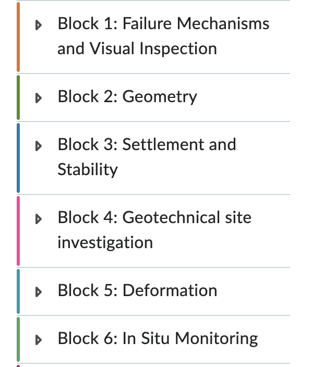Select 'Block 4: Geotechnical site investigation' text

154,230
